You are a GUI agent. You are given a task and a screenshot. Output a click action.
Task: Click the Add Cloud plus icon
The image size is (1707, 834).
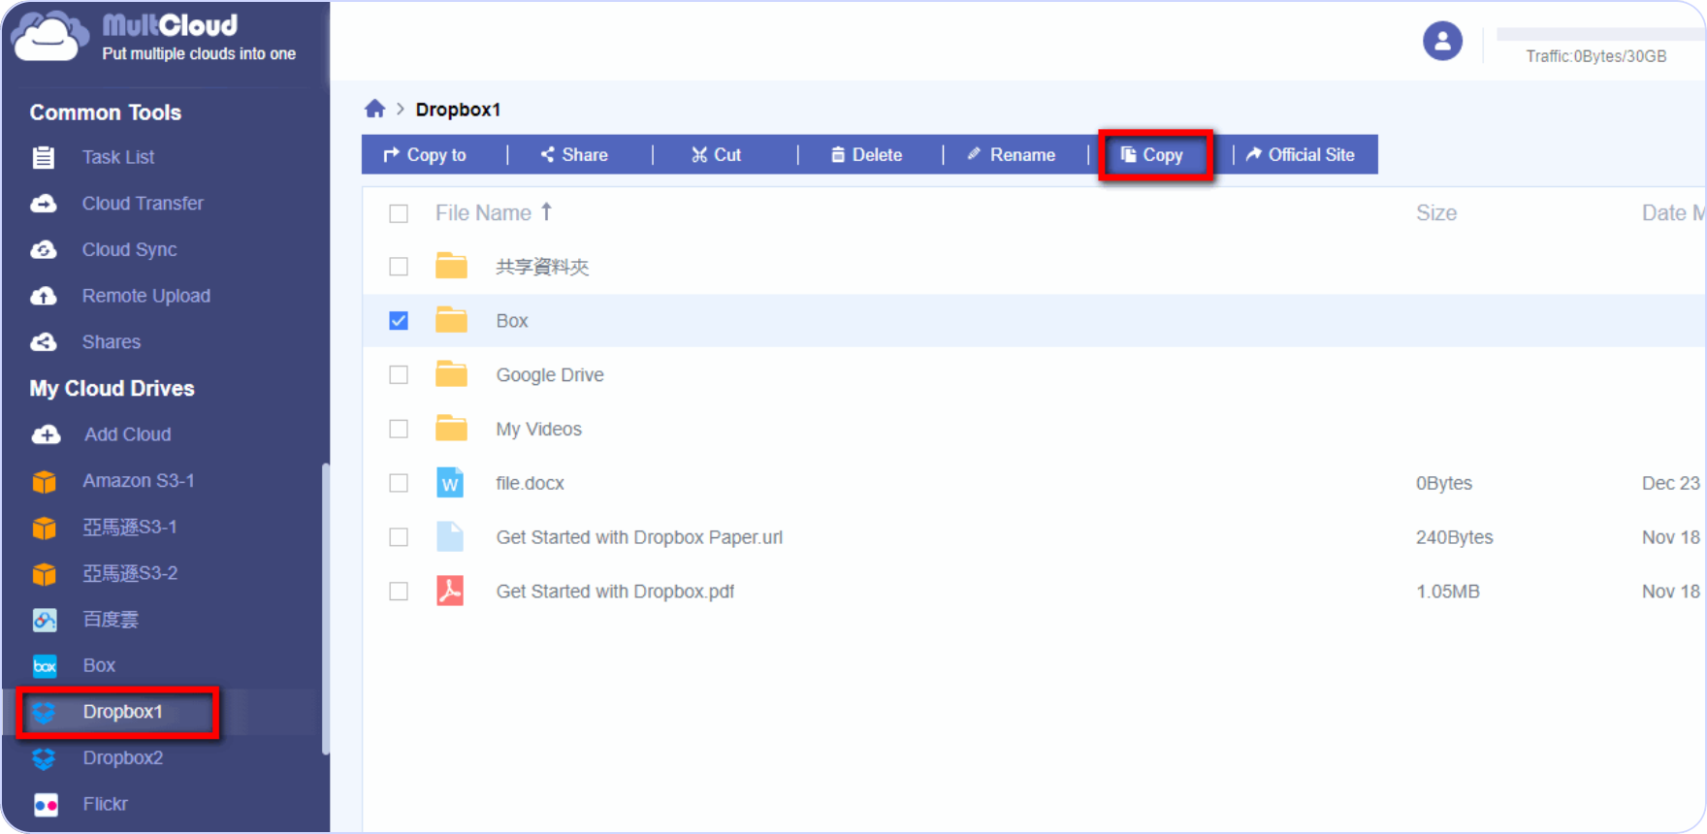46,434
